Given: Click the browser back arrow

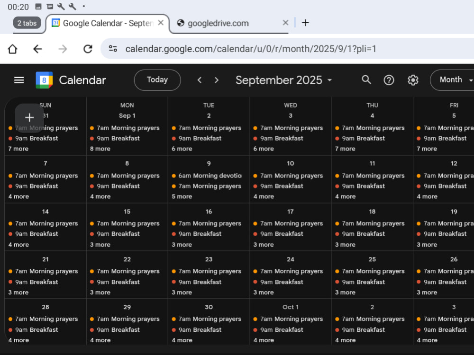Looking at the screenshot, I should pos(37,49).
